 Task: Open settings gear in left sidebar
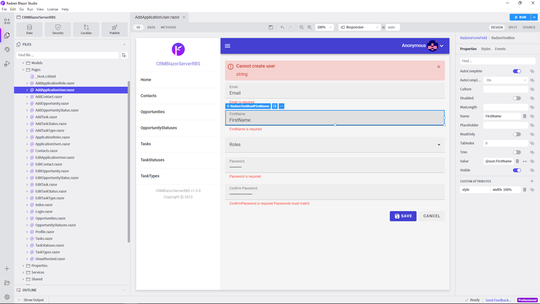point(7,297)
